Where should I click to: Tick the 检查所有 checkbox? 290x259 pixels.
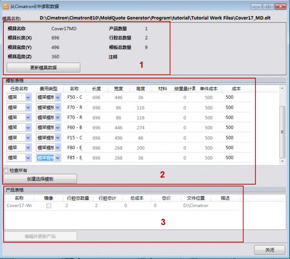[6, 170]
